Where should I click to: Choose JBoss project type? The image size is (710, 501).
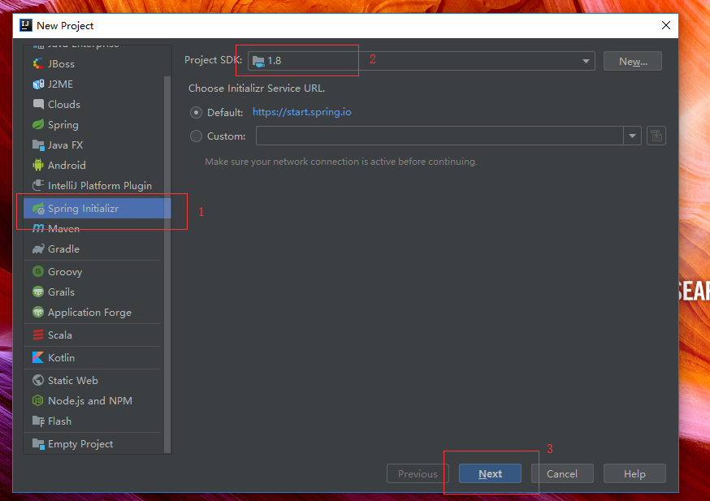pos(97,64)
